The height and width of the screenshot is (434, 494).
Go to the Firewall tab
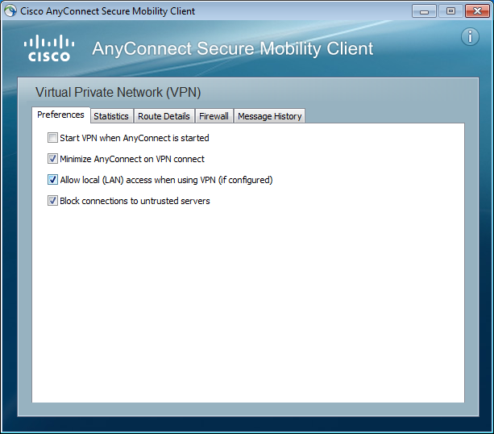[x=214, y=116]
